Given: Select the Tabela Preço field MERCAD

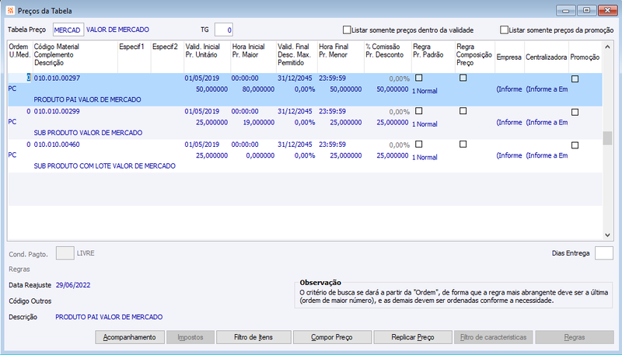Looking at the screenshot, I should coord(68,30).
